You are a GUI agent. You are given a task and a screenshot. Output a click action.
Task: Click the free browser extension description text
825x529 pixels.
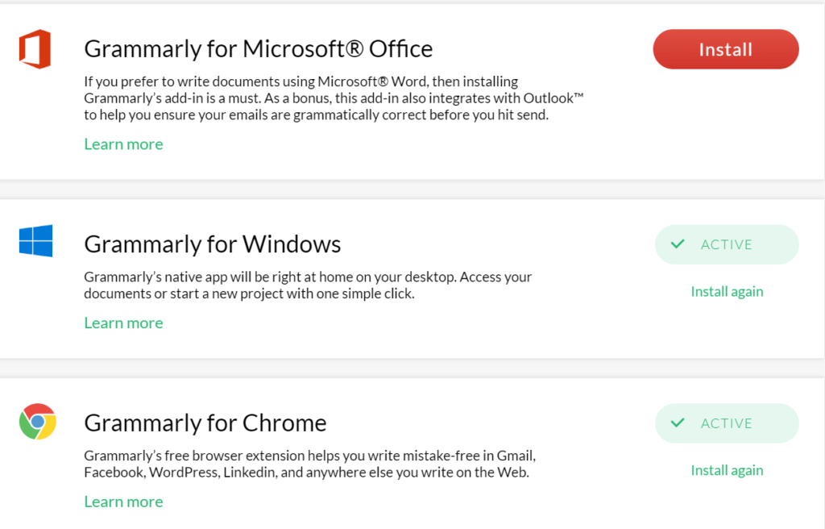[x=310, y=464]
